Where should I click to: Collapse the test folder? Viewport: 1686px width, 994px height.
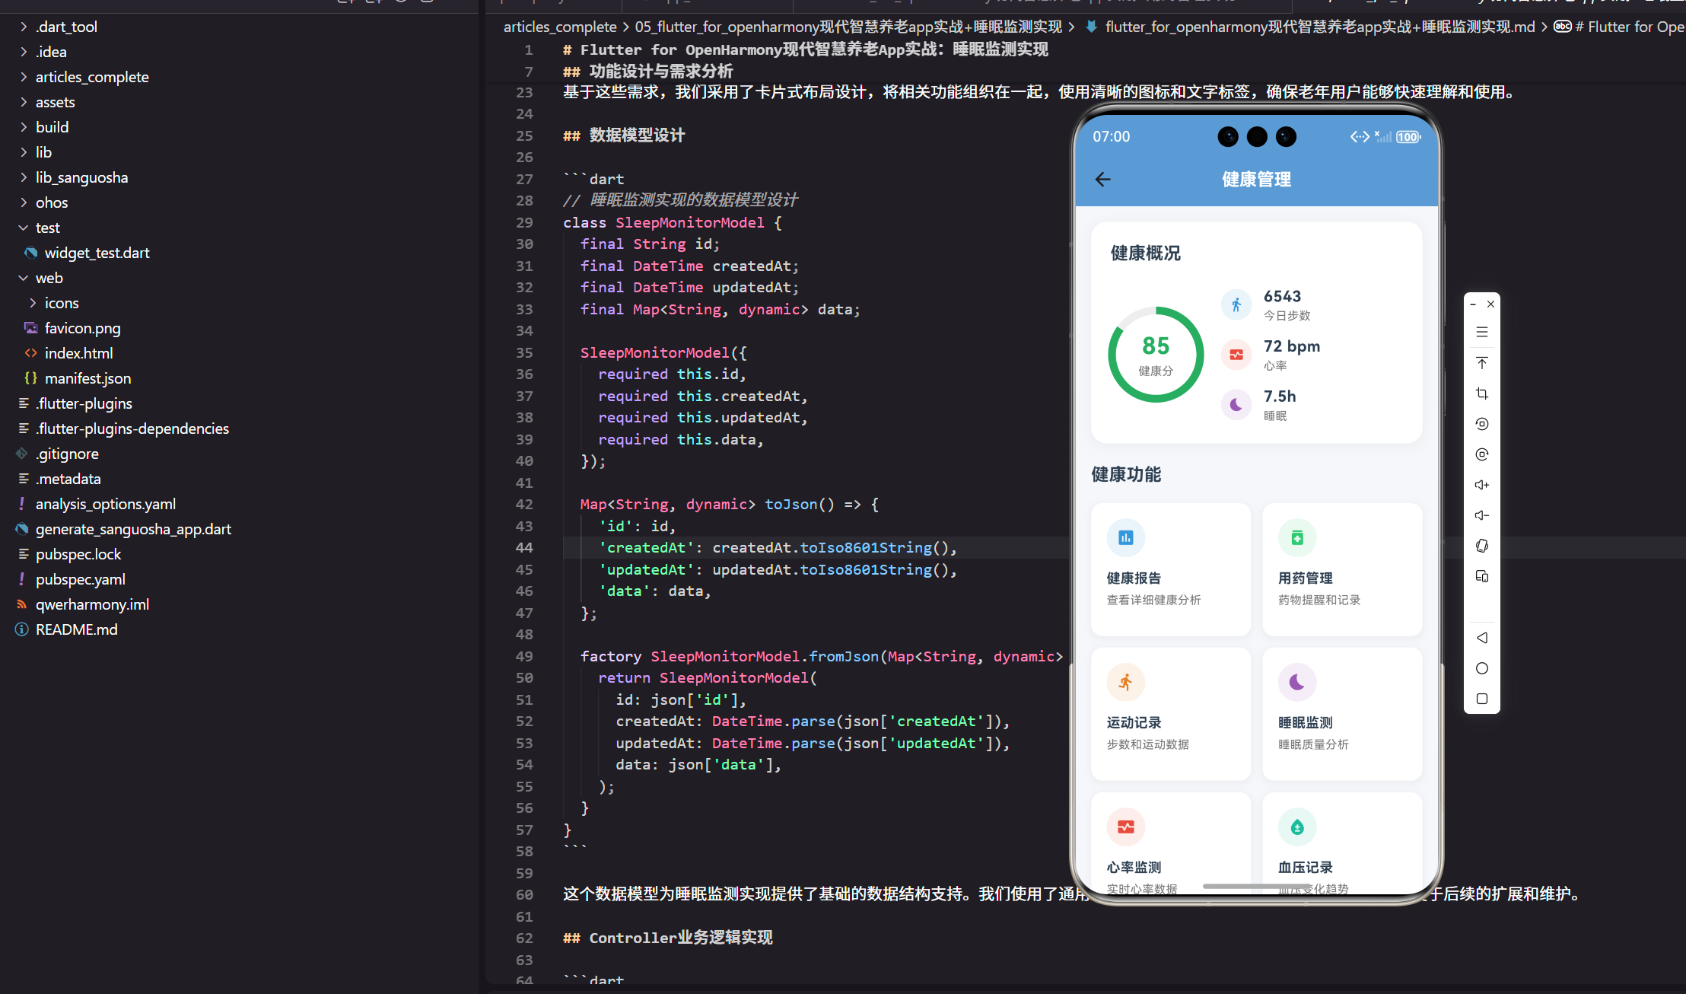pyautogui.click(x=24, y=228)
